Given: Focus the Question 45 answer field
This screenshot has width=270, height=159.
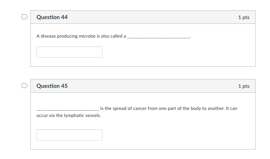Looking at the screenshot, I should click(x=69, y=135).
